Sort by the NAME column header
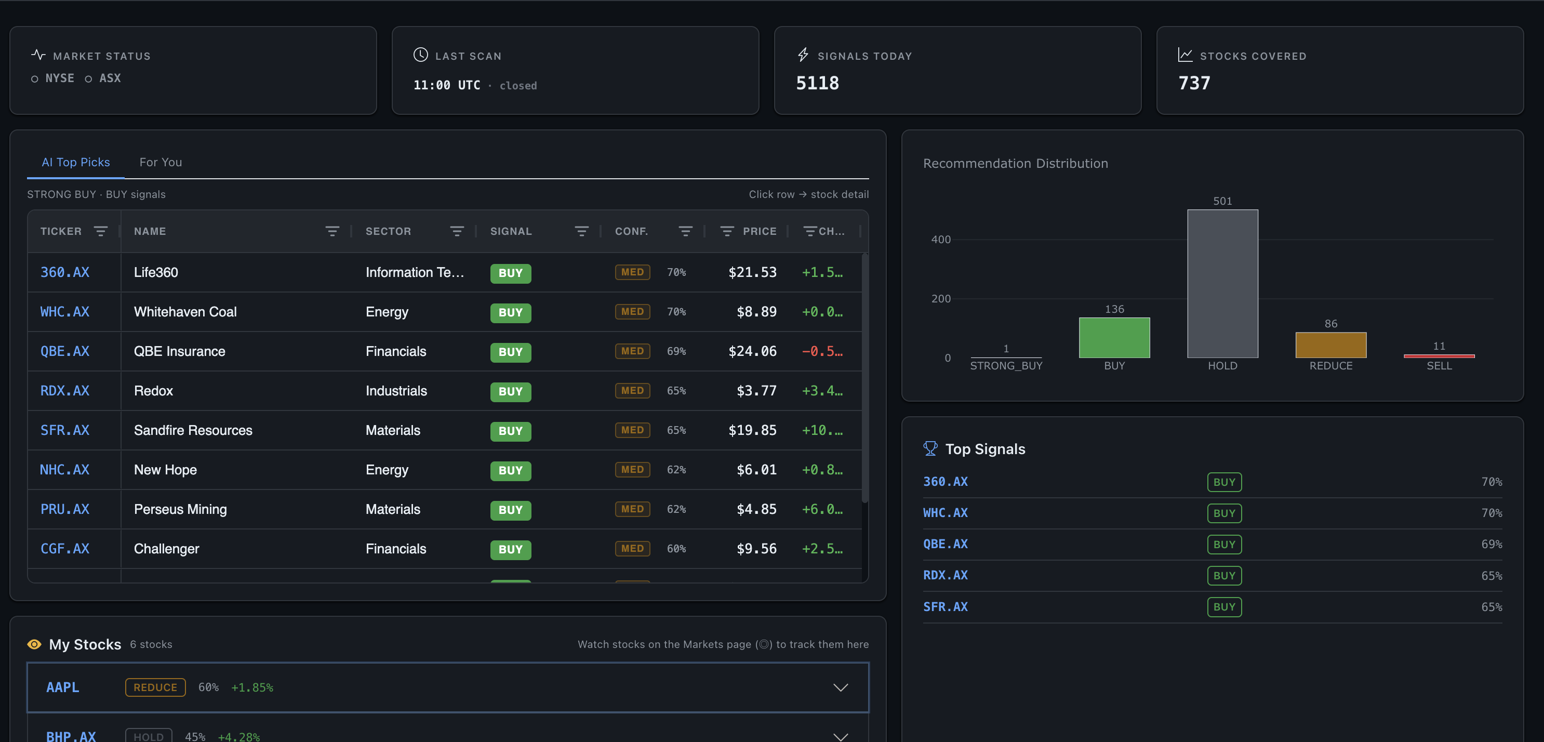This screenshot has width=1544, height=742. (x=150, y=231)
